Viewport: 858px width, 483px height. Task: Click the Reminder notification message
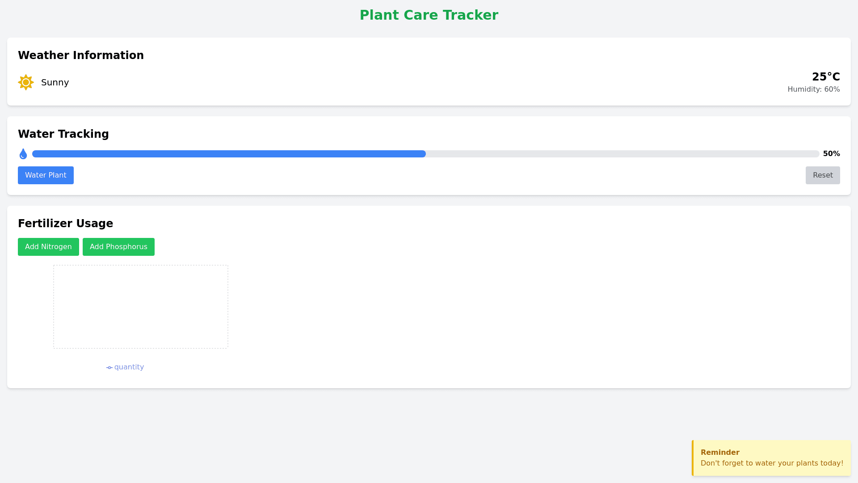771,463
